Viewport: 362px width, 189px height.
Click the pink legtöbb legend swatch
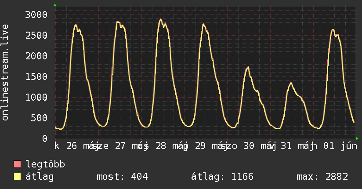point(17,164)
